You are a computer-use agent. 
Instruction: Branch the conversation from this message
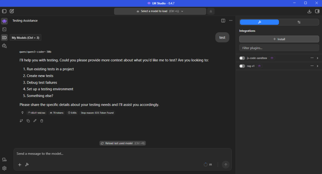point(21,120)
